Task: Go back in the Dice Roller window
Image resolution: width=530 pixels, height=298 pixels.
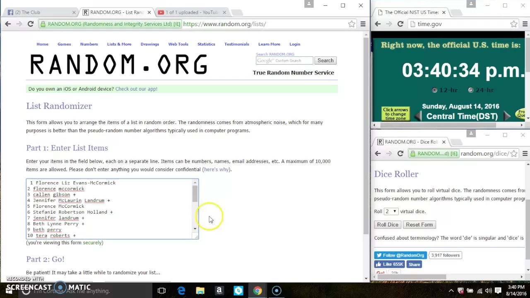Action: click(378, 154)
